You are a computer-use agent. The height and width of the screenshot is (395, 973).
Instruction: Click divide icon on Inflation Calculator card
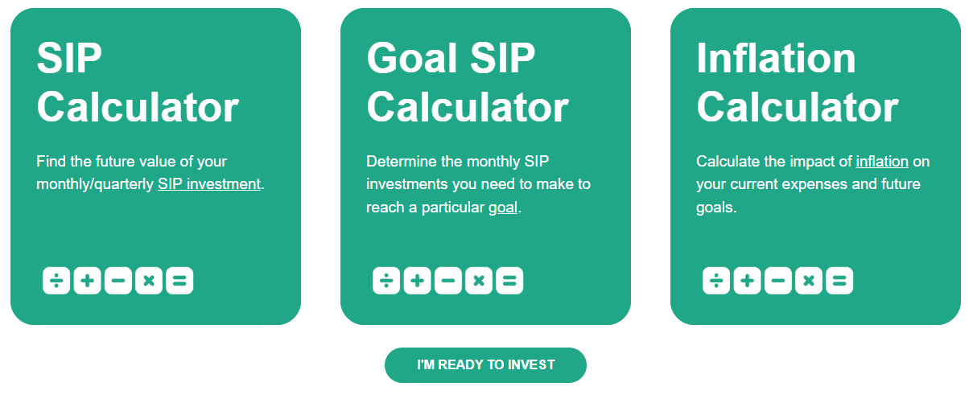pyautogui.click(x=716, y=281)
